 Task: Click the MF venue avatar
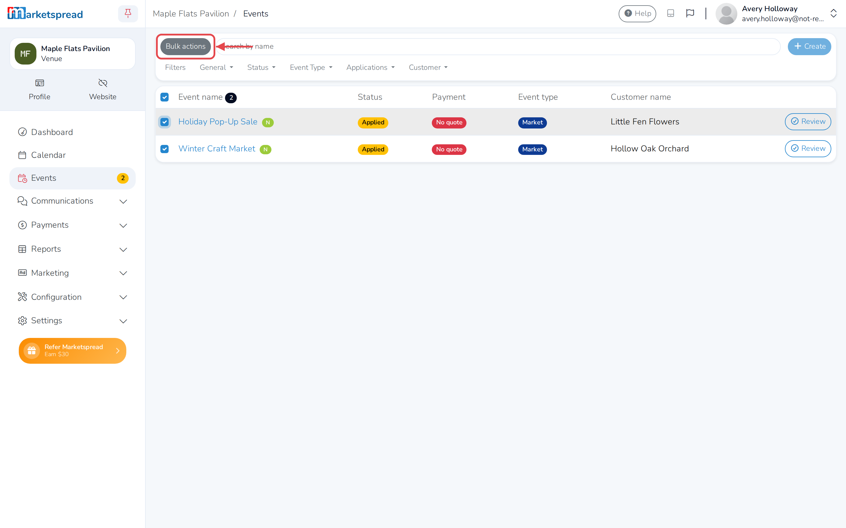click(x=25, y=53)
